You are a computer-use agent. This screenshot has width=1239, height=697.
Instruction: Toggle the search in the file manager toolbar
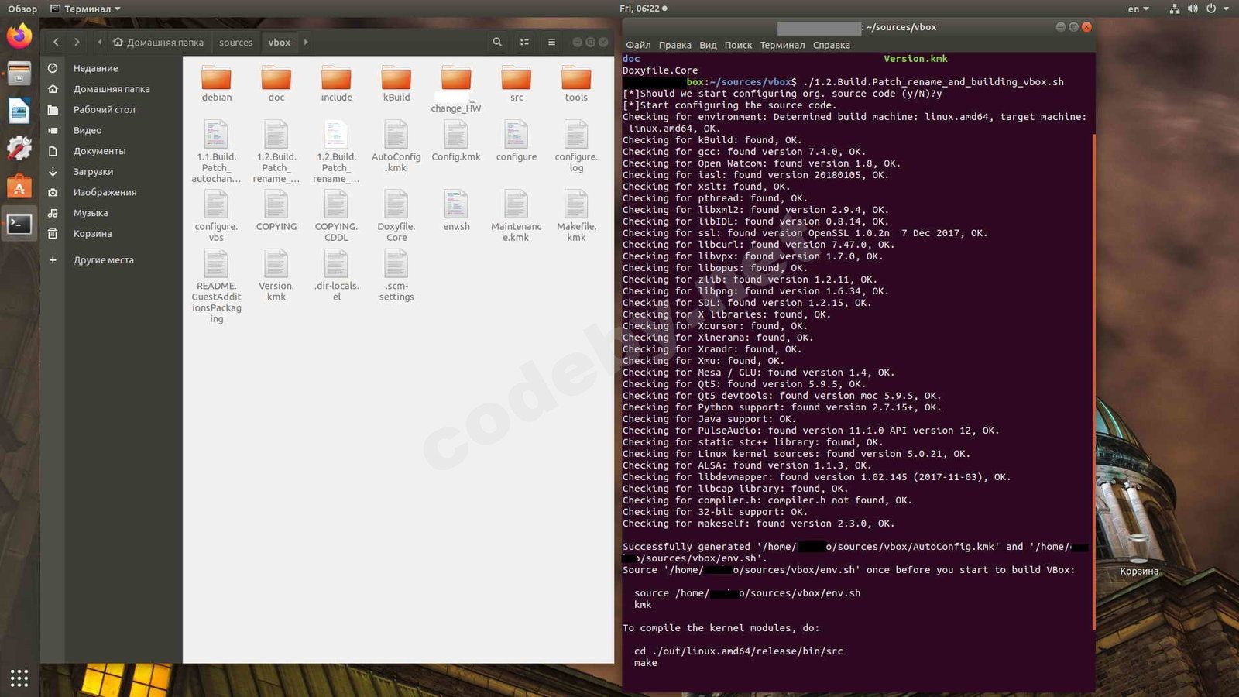[497, 42]
